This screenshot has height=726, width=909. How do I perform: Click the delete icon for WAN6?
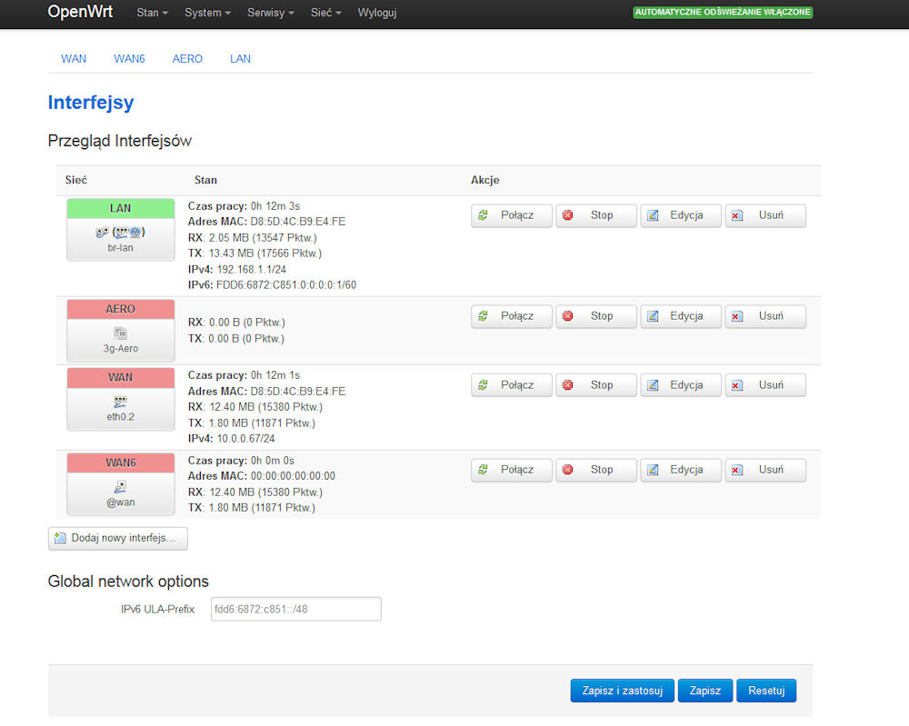point(737,471)
